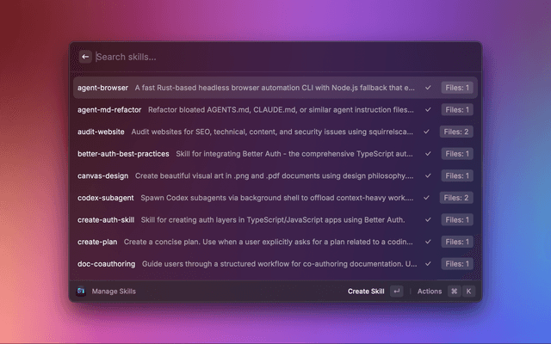This screenshot has height=344, width=551.
Task: Click the Files: 1 badge for agent-browser
Action: click(x=455, y=88)
